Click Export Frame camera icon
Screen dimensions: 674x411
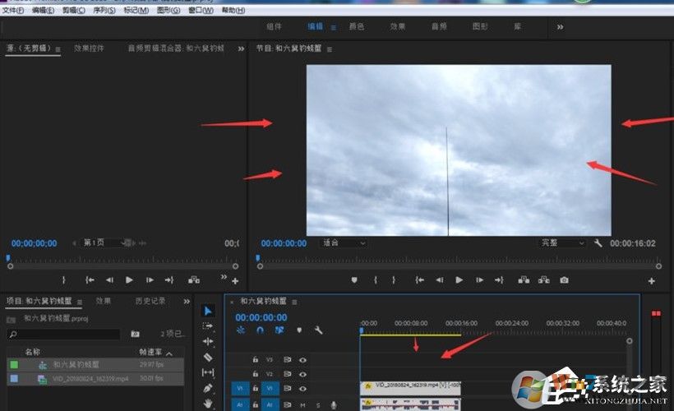click(564, 279)
